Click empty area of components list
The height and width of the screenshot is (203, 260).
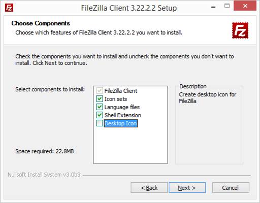point(131,146)
